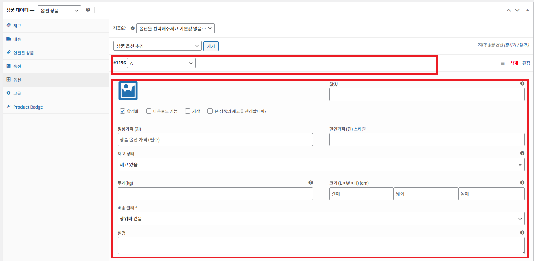The height and width of the screenshot is (261, 534).
Task: Click the 편집 link for variation #1196
Action: [526, 63]
